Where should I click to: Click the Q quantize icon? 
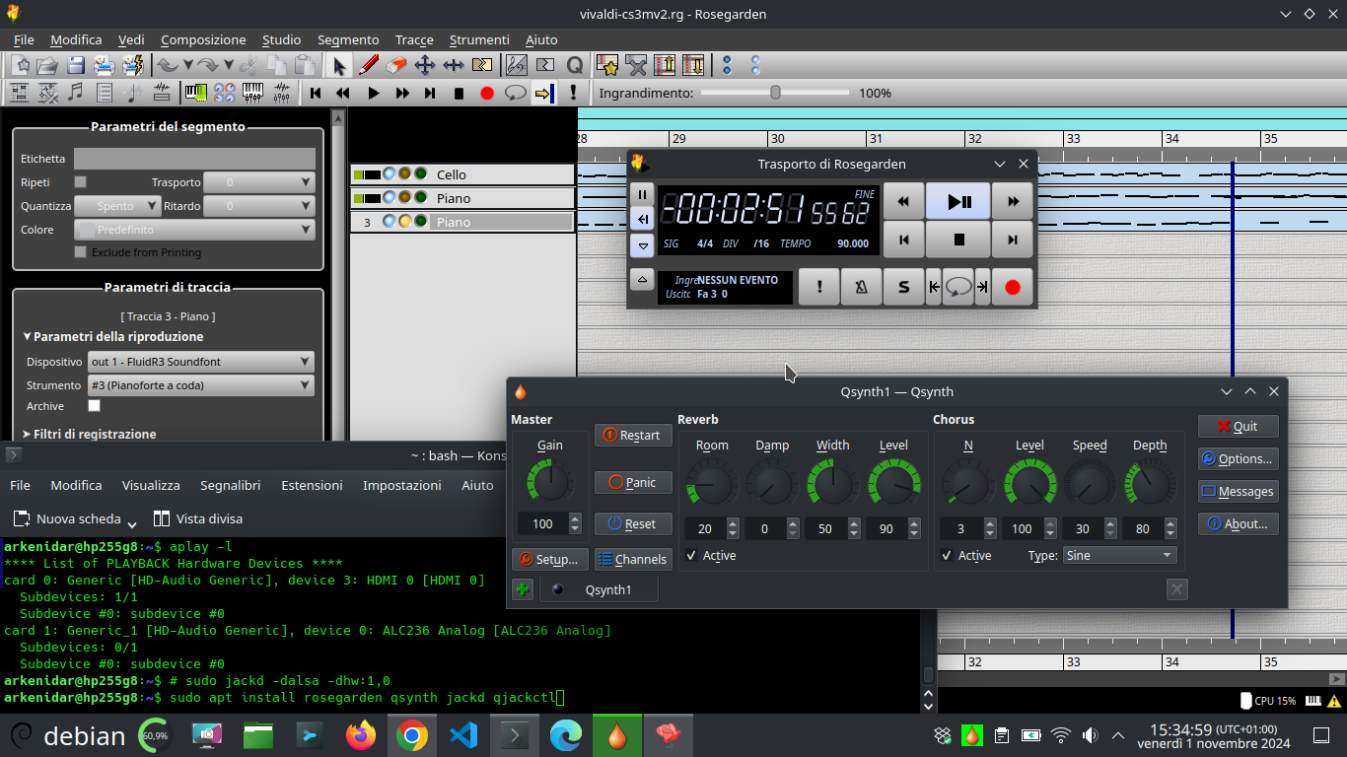coord(575,66)
